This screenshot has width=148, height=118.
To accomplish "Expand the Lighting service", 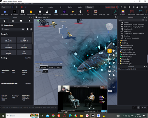I will [x=119, y=43].
